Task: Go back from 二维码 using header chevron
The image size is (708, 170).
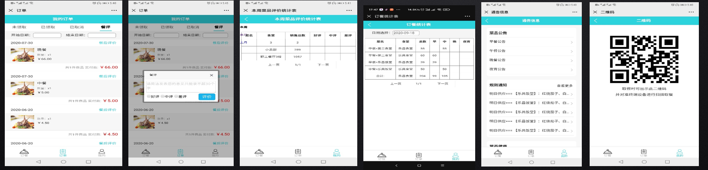Action: (x=596, y=20)
